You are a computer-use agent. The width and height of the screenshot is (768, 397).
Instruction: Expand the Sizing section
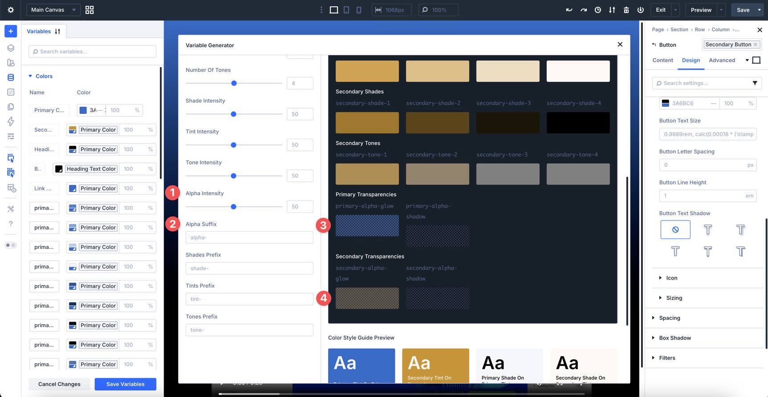[674, 298]
